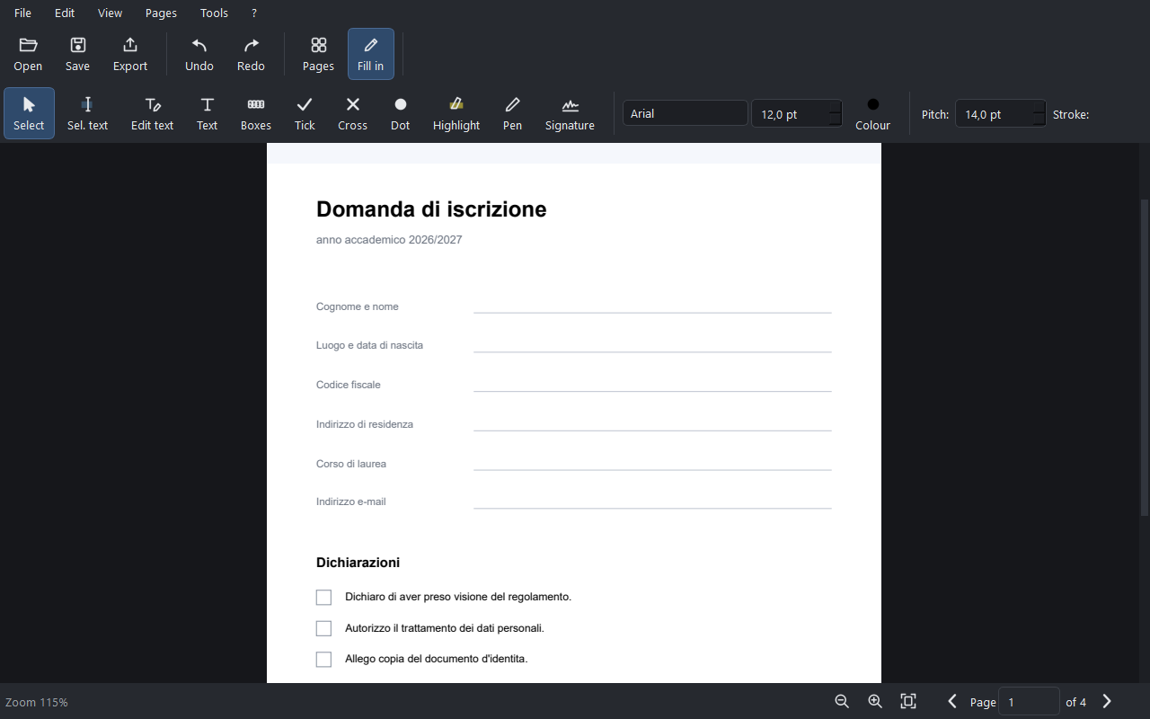Go to the previous page arrow
The width and height of the screenshot is (1150, 719).
(952, 701)
